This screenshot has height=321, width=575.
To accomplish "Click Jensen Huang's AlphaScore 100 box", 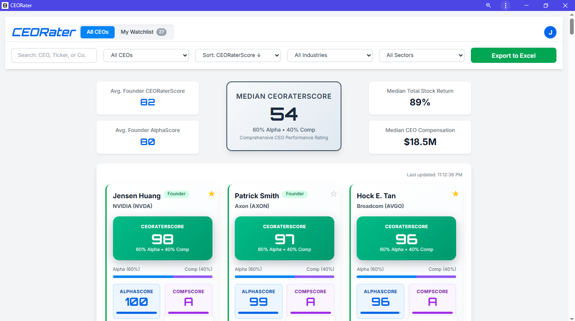I will pos(137,301).
